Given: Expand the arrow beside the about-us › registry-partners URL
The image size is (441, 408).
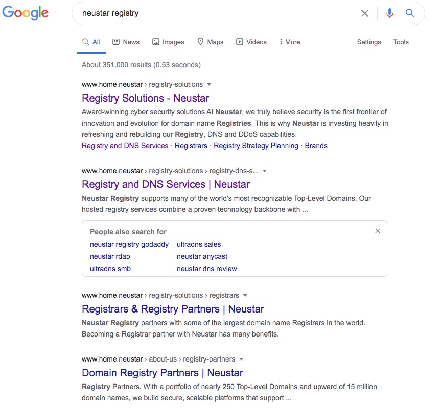Looking at the screenshot, I should click(x=241, y=359).
